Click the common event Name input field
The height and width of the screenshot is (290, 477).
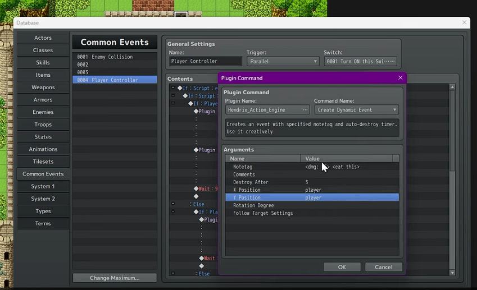205,61
